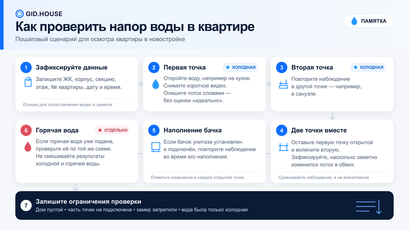Click the heading "Зафиксируйте данные"
Screen dimensions: 409x230
tap(72, 67)
